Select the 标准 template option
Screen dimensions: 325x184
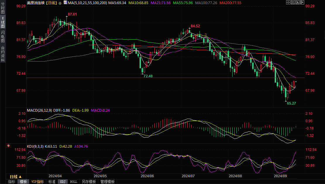tap(52, 182)
